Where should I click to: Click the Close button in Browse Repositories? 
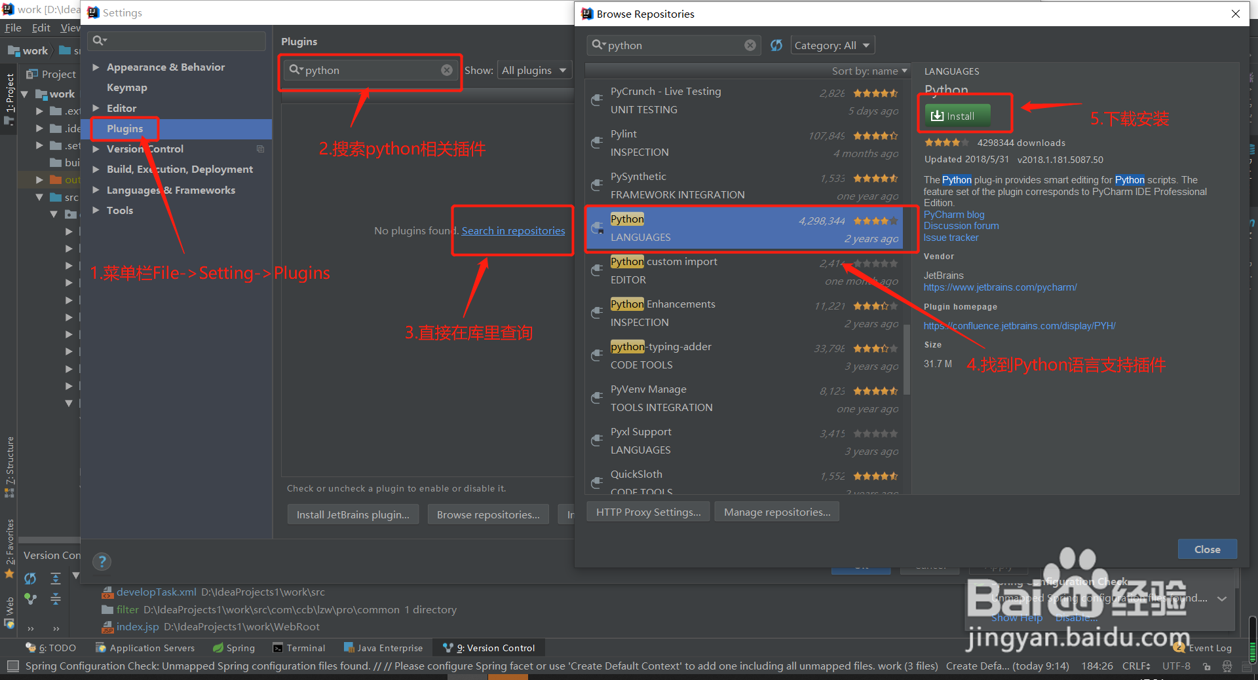[1207, 549]
